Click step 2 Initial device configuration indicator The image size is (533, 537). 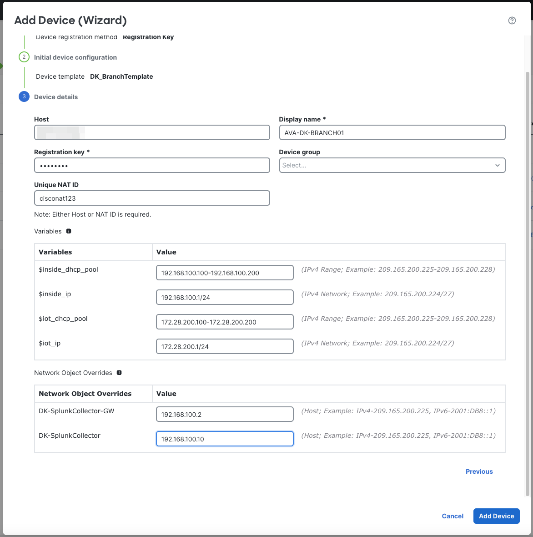coord(24,57)
